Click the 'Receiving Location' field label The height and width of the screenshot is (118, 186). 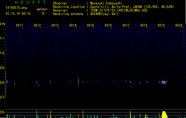69,7
